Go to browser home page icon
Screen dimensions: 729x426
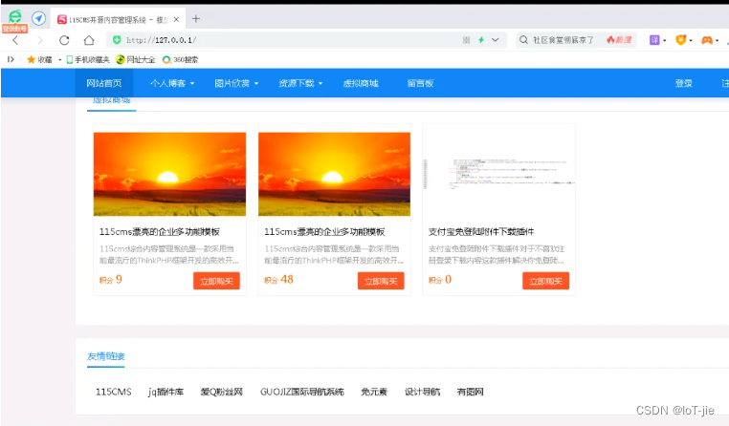(x=89, y=40)
